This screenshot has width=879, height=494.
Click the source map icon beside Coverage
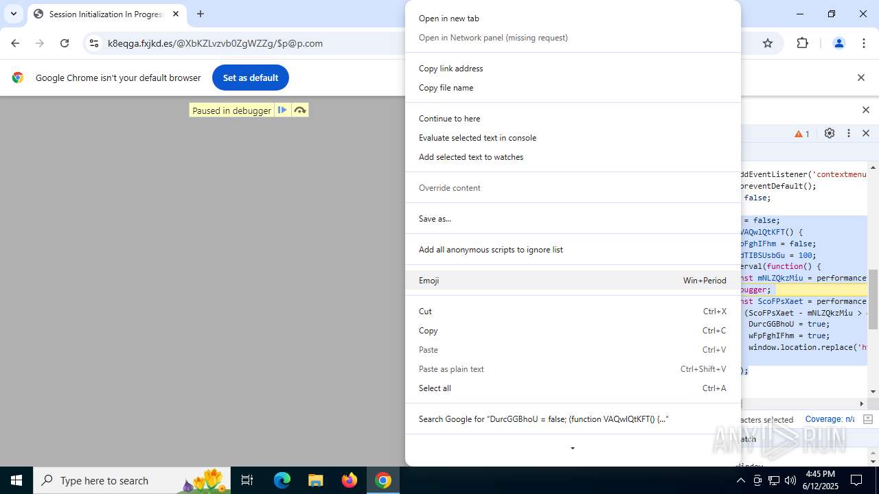[867, 419]
